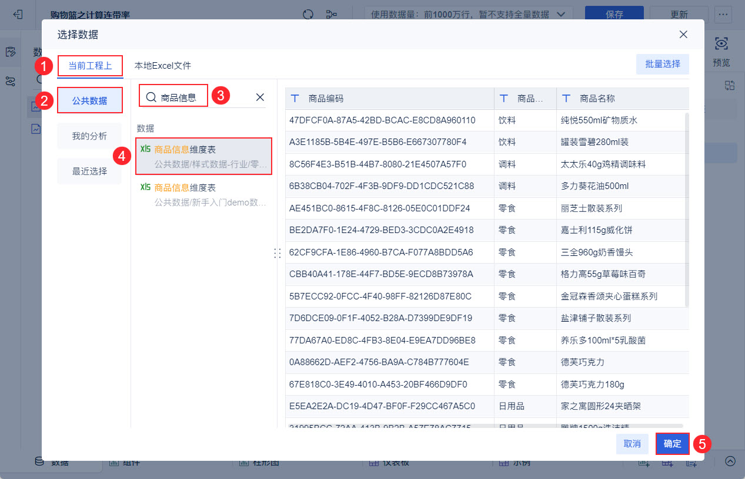Click the vertical scrollbar of data preview
The image size is (745, 479).
pyautogui.click(x=687, y=209)
